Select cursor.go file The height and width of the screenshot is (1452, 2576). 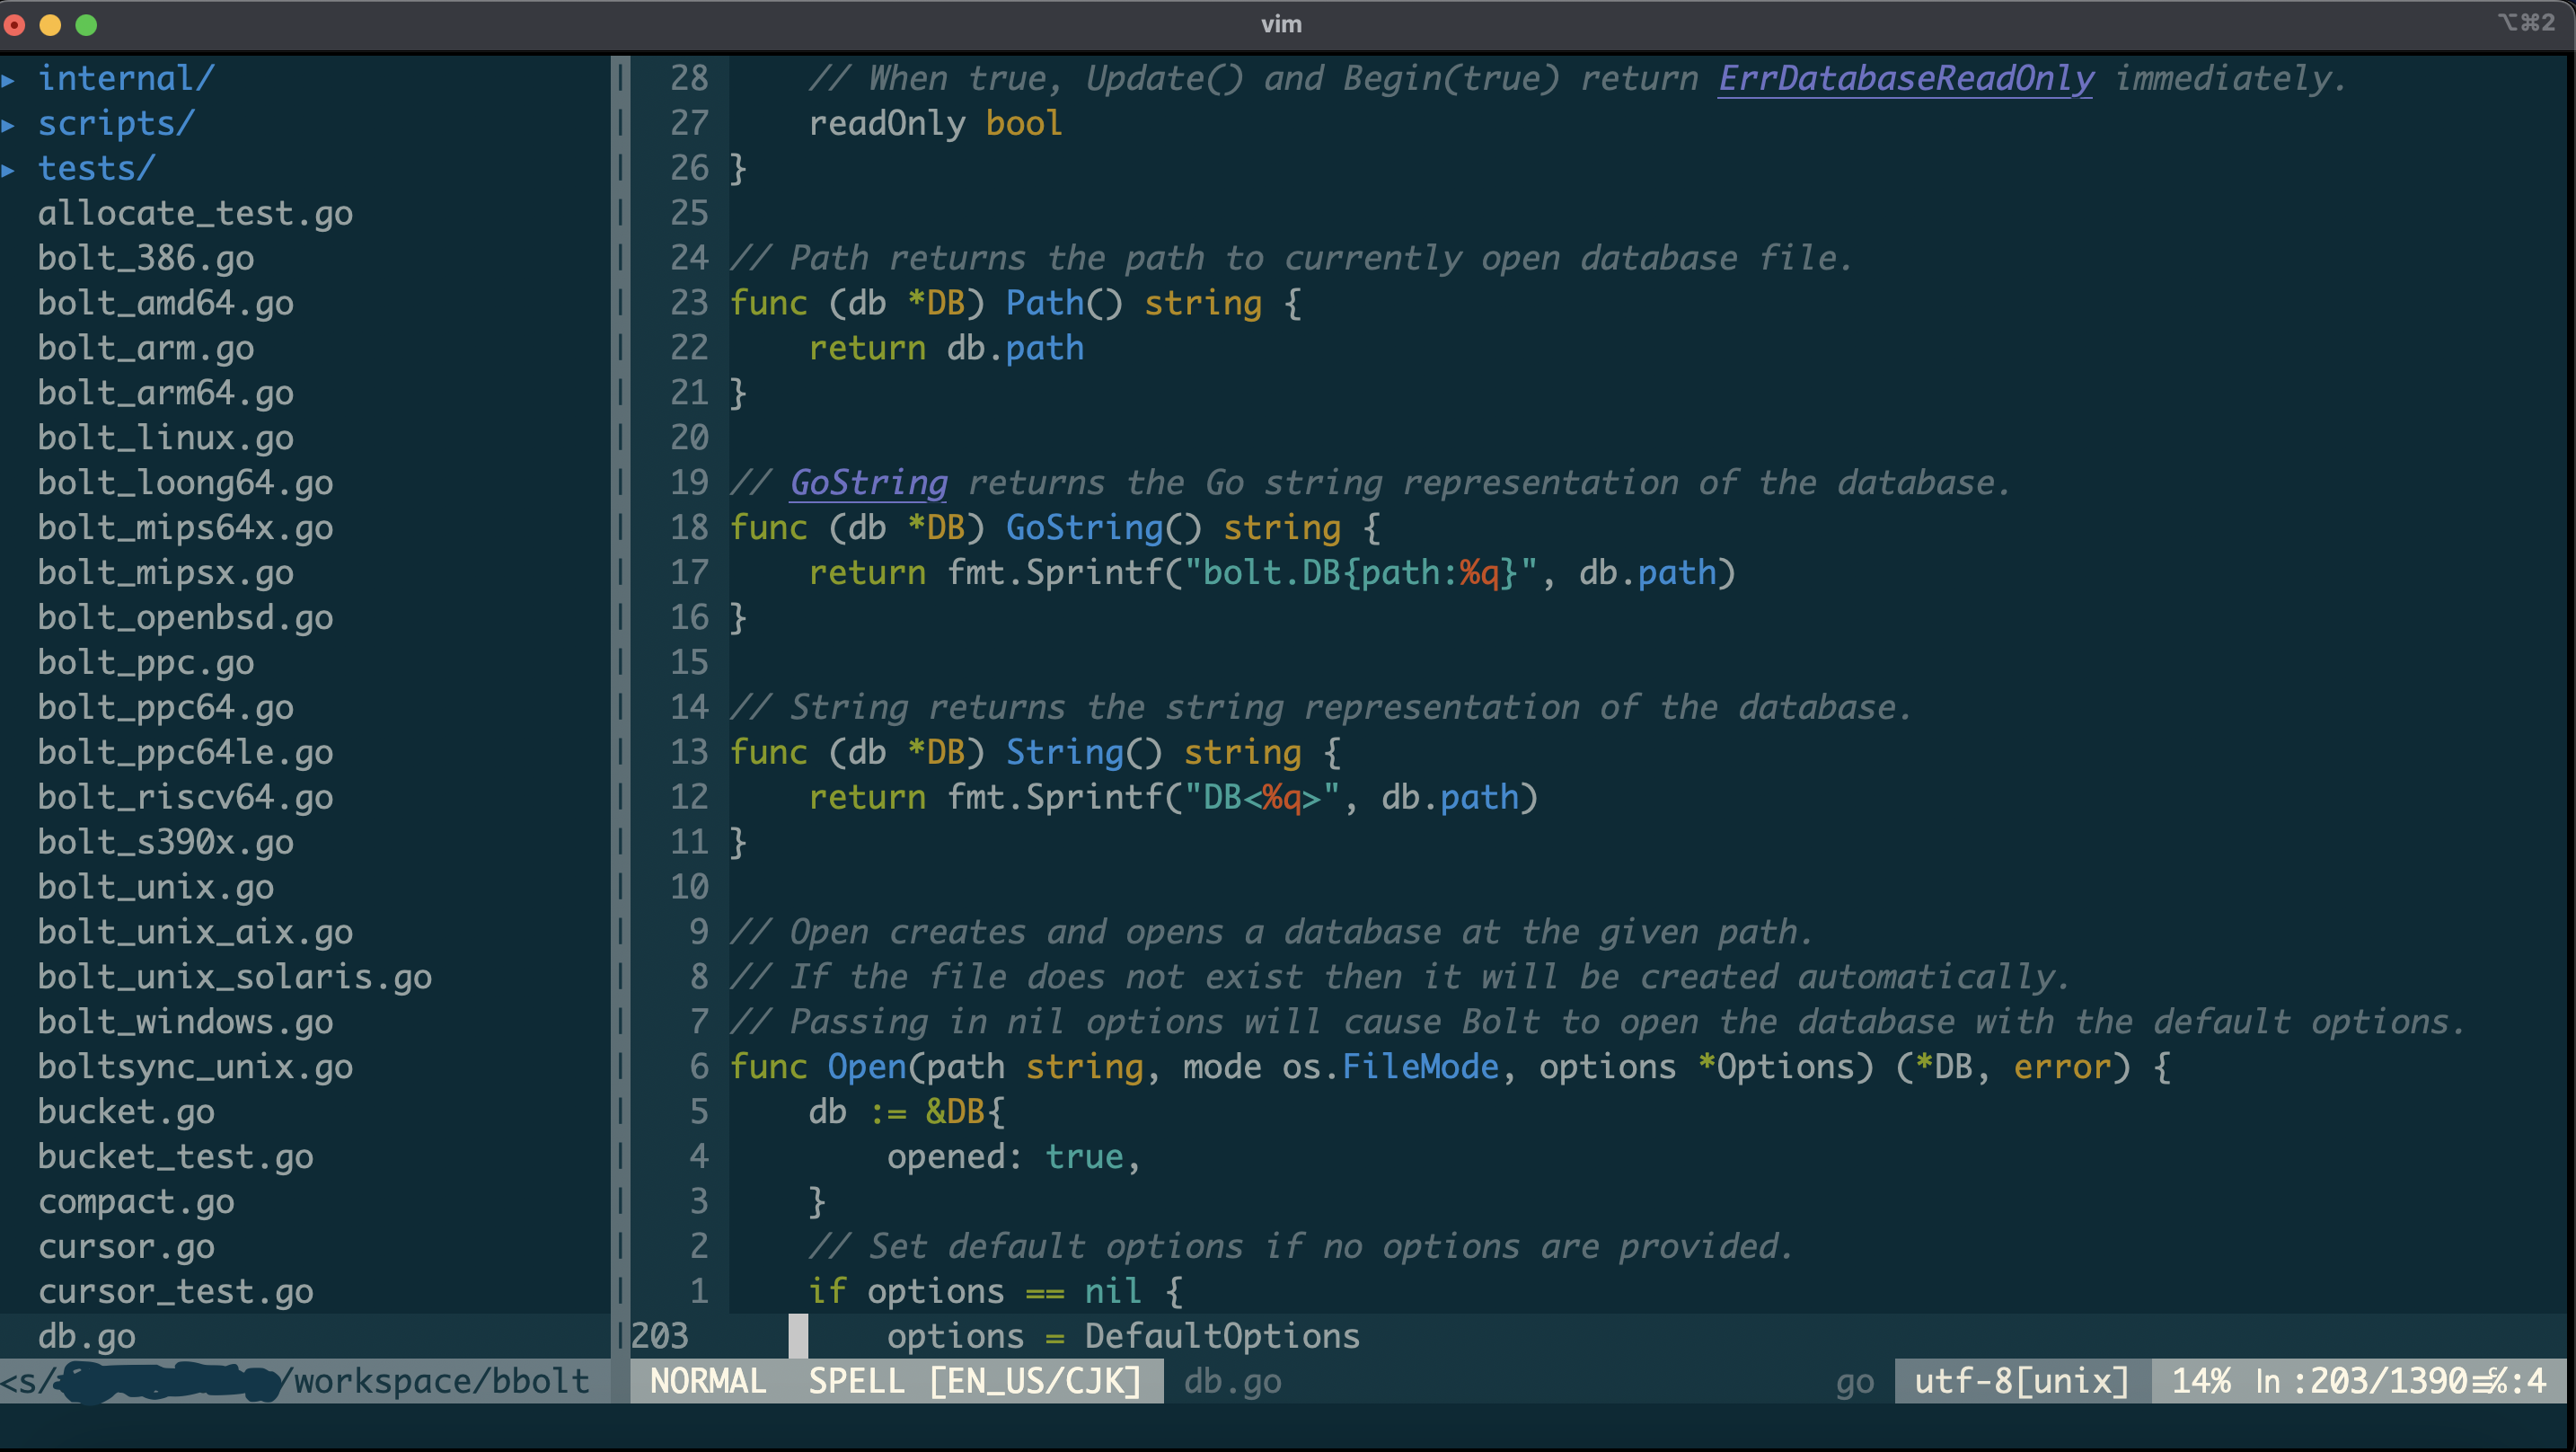126,1247
